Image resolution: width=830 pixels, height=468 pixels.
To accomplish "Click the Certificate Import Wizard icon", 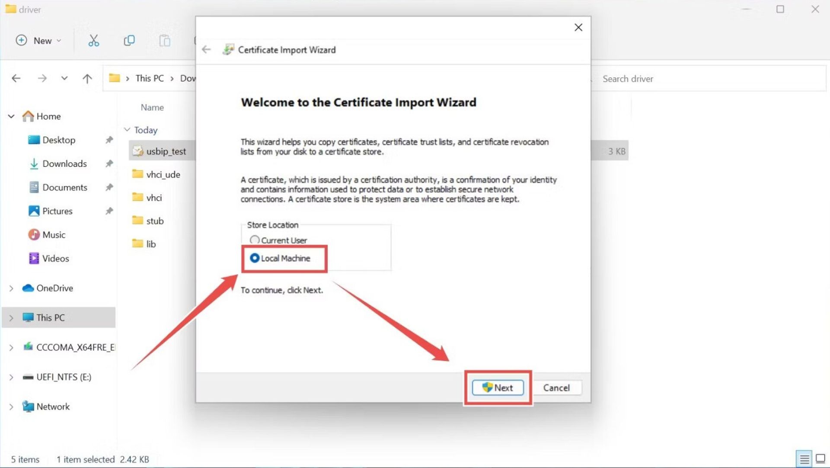I will click(228, 50).
